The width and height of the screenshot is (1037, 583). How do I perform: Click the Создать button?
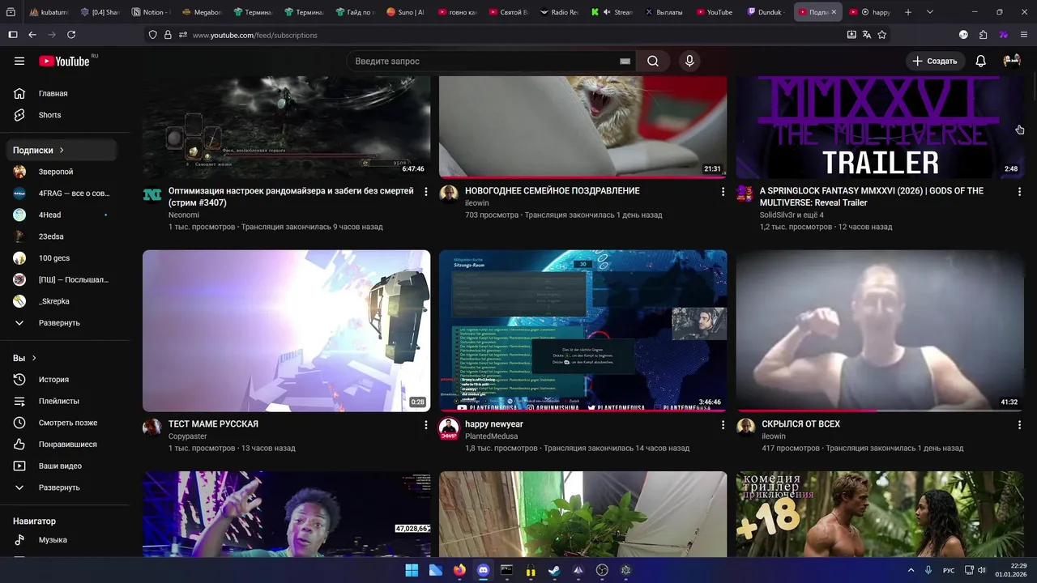(x=935, y=61)
